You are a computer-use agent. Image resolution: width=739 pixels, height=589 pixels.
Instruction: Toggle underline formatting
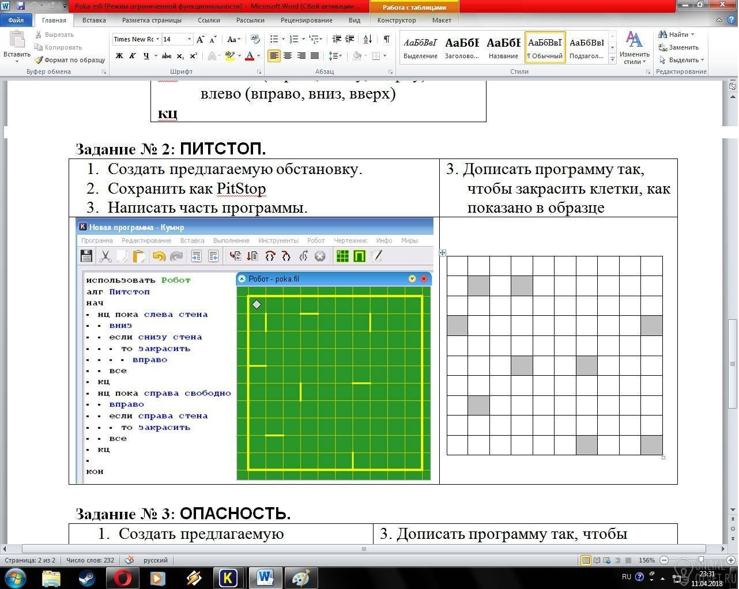click(x=147, y=56)
